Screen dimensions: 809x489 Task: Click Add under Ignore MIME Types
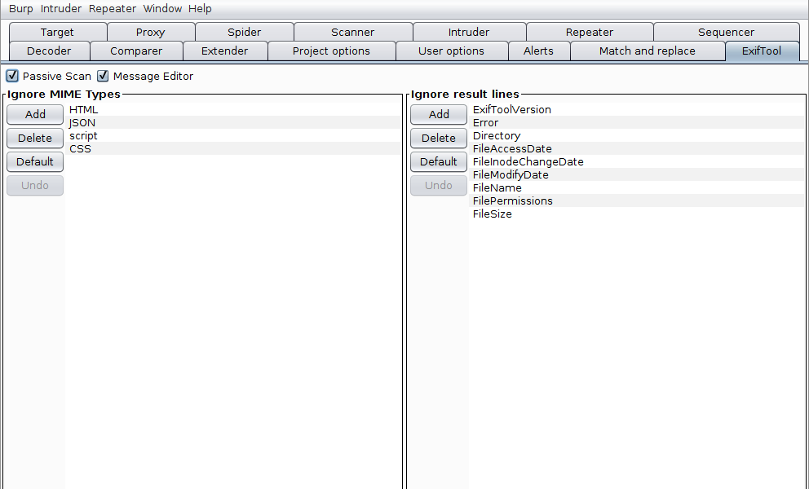pyautogui.click(x=35, y=115)
